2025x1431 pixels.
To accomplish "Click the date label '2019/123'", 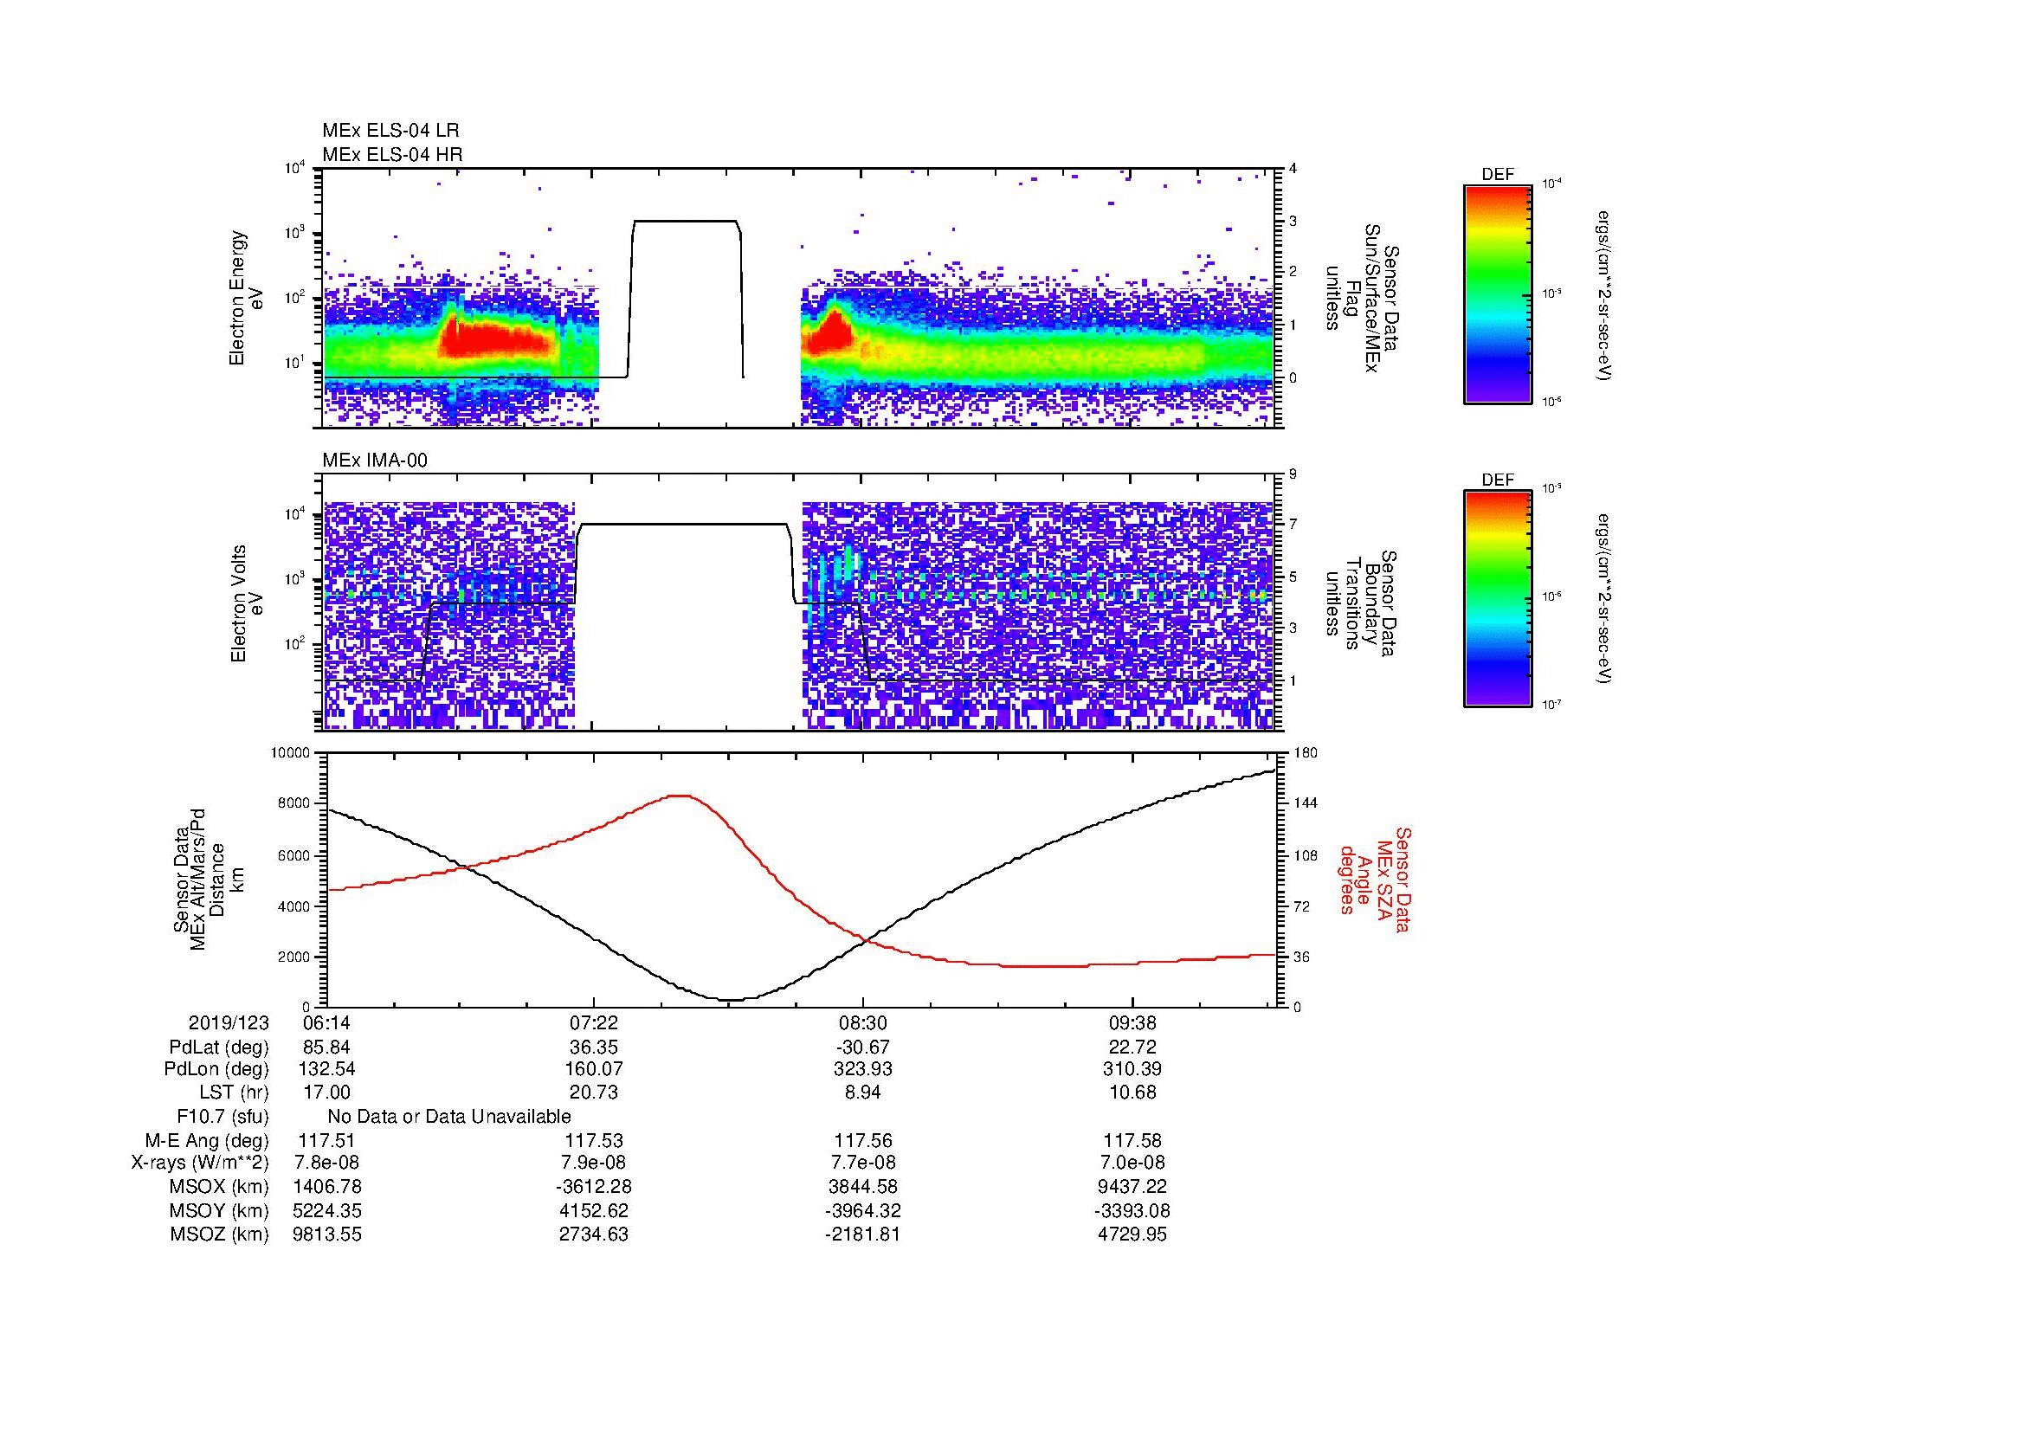I will pyautogui.click(x=229, y=1023).
